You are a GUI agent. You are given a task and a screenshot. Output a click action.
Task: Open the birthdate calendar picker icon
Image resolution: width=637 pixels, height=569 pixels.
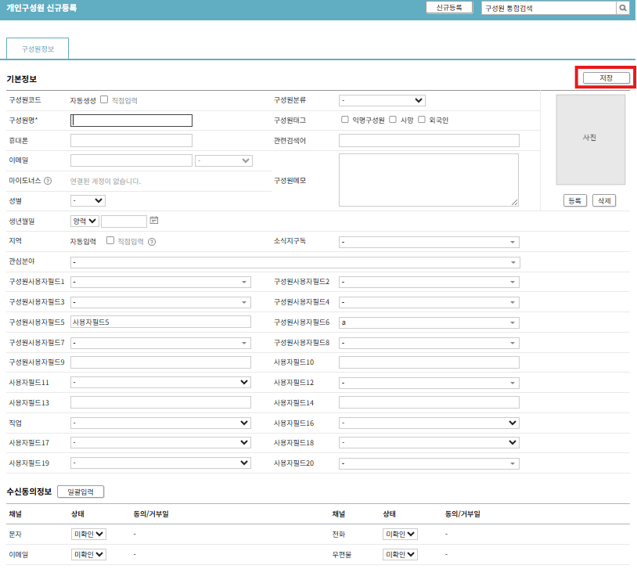coord(154,220)
